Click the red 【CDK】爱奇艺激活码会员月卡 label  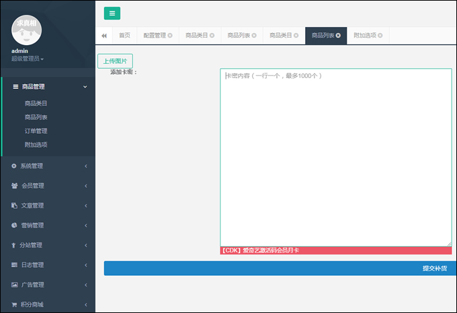coord(336,250)
